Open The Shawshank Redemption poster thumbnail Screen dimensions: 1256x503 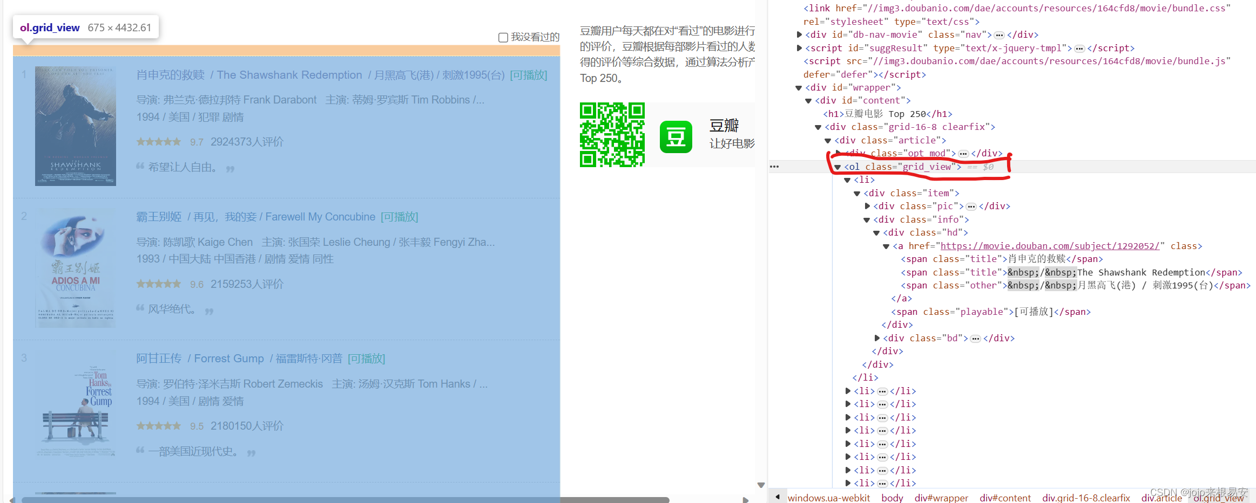tap(76, 126)
